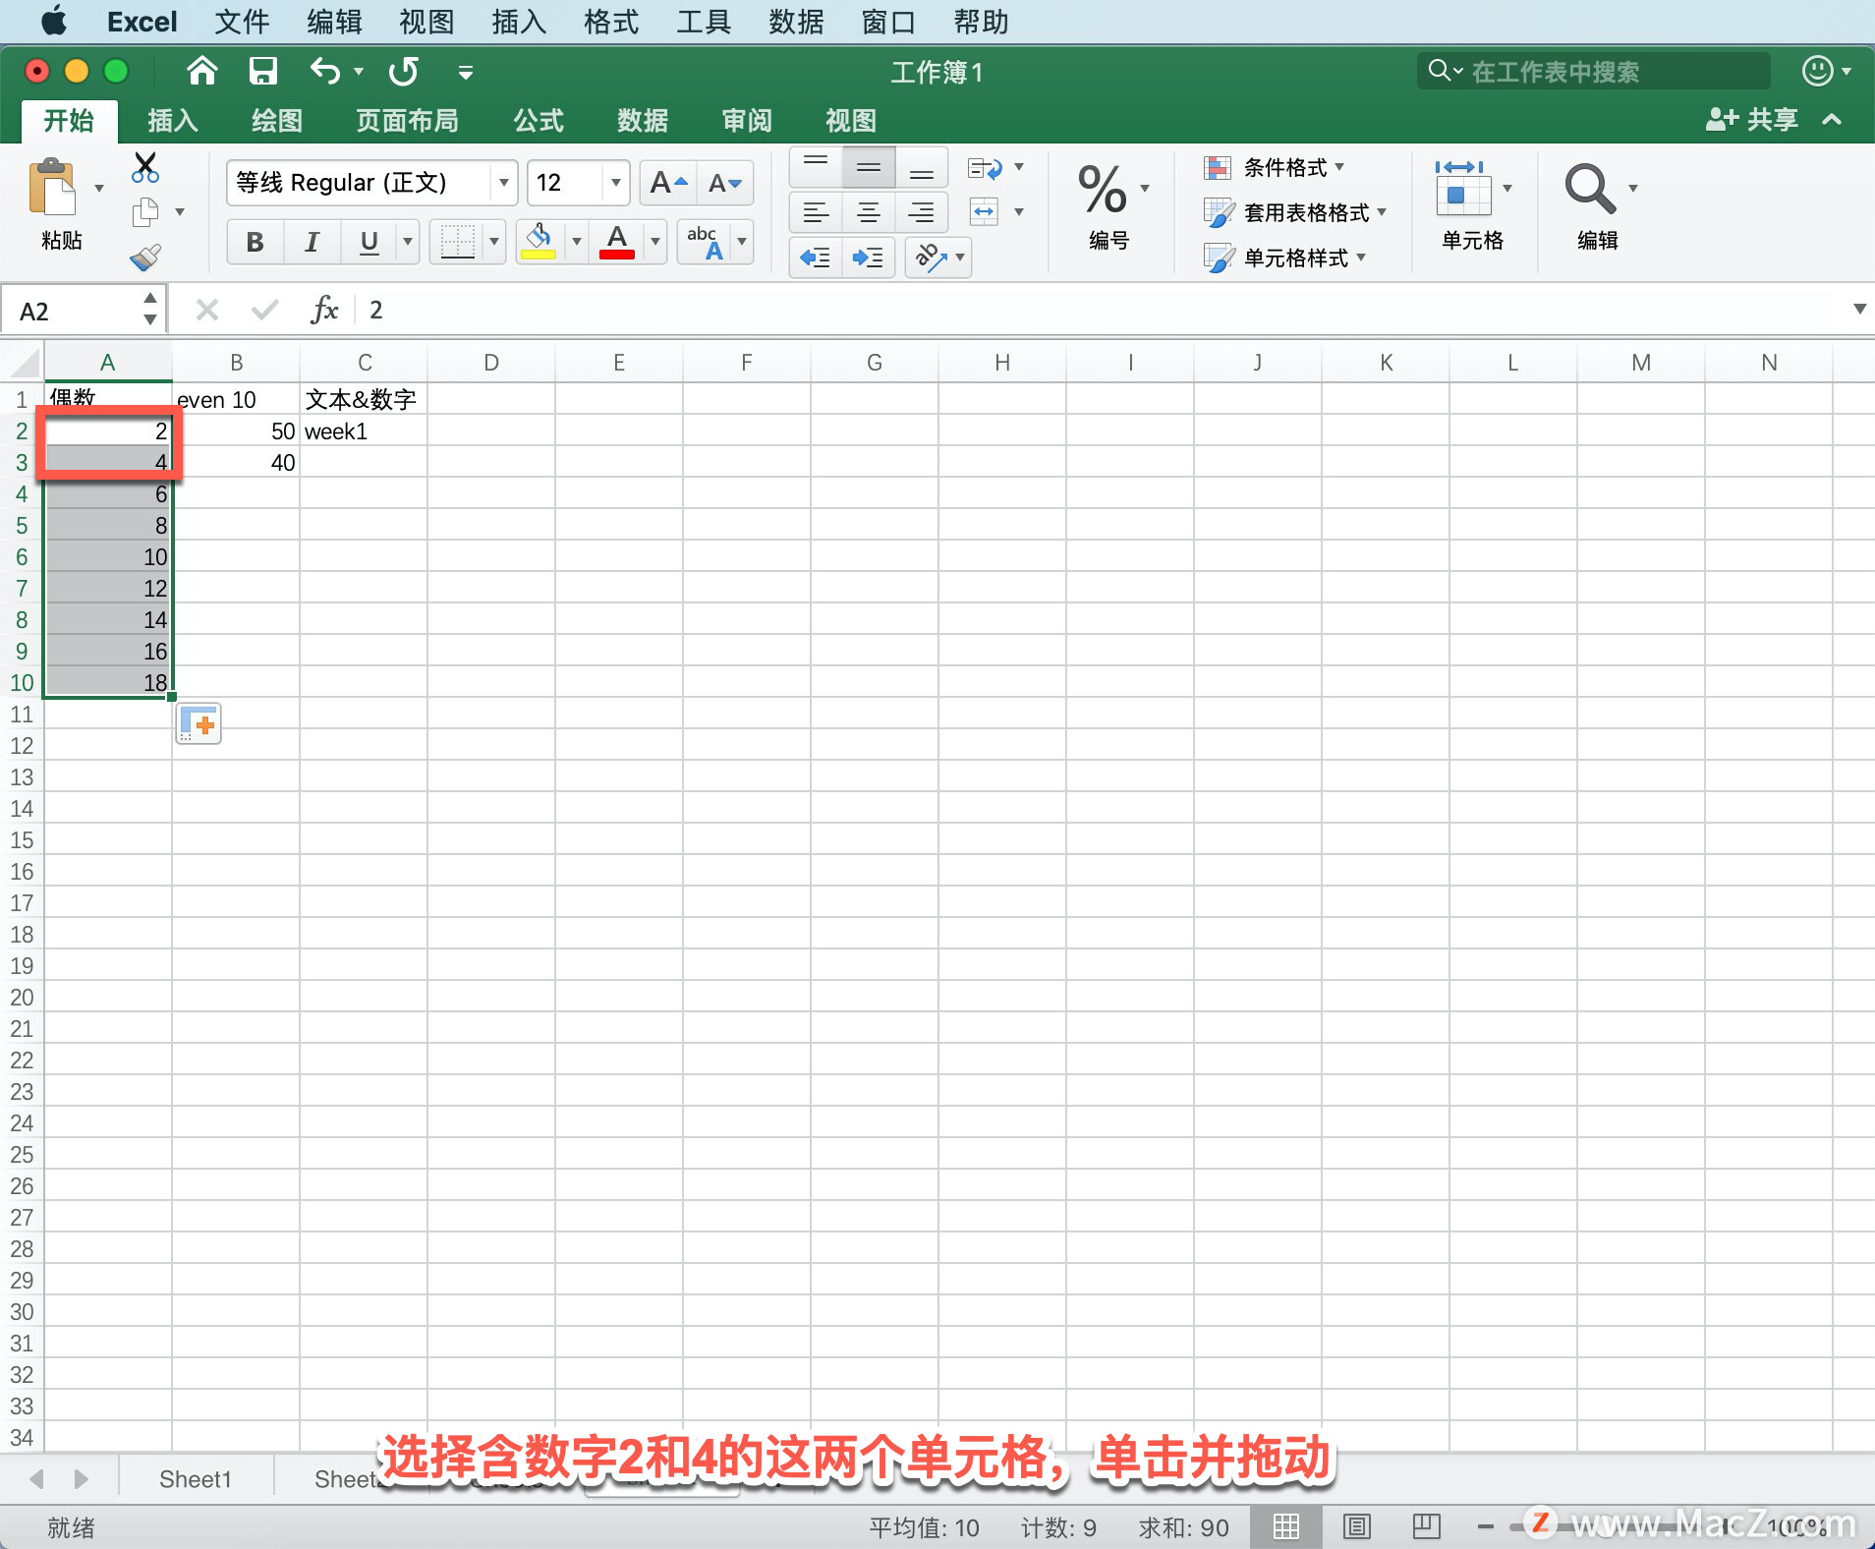The width and height of the screenshot is (1875, 1549).
Task: Collapse the ribbon with the chevron
Action: tap(1832, 120)
